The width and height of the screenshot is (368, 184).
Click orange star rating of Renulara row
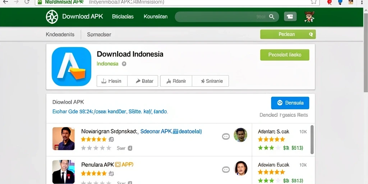coord(94,173)
